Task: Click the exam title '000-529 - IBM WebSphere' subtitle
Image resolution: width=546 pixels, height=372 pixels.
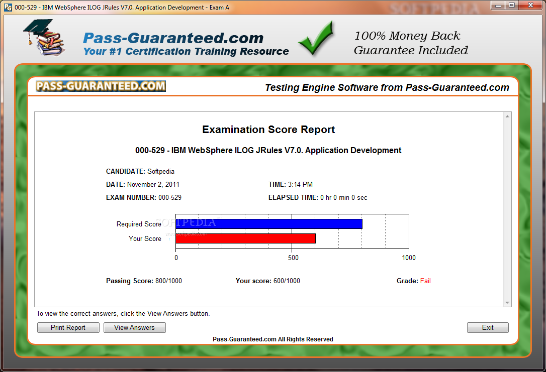Action: pos(268,150)
